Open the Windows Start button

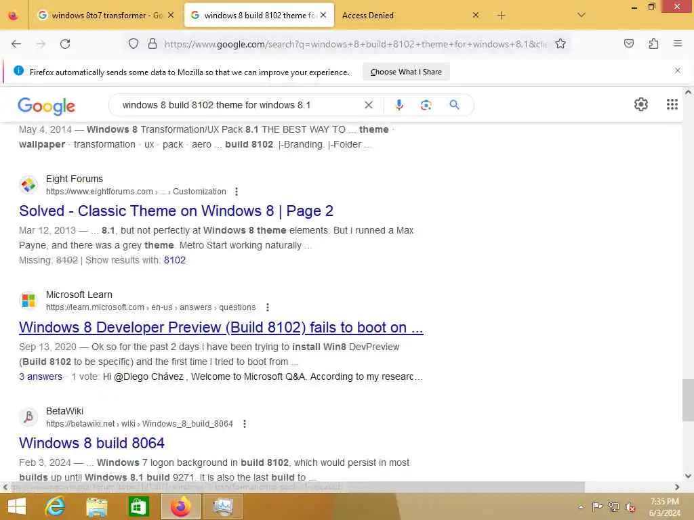(17, 506)
